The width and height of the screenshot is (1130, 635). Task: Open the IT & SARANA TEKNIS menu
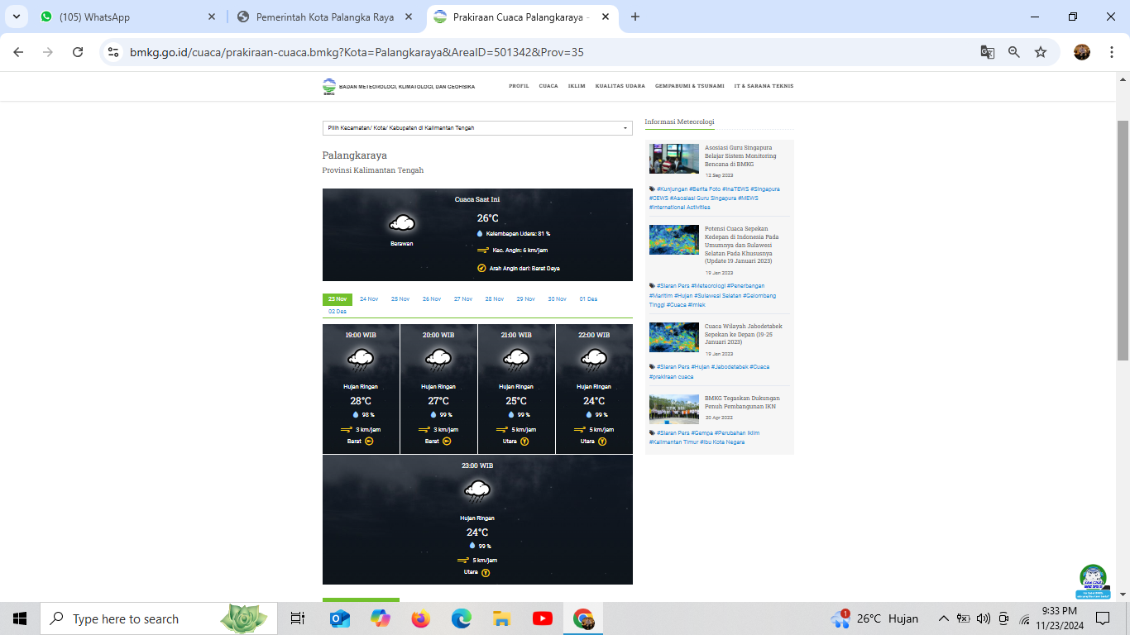point(764,86)
